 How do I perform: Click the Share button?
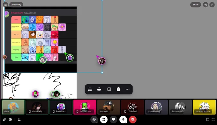tap(196, 5)
